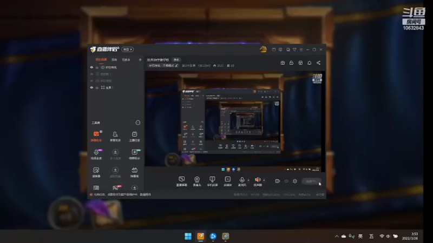This screenshot has height=243, width=433.
Task: Add a 多媒体 media source
Action: point(227,181)
